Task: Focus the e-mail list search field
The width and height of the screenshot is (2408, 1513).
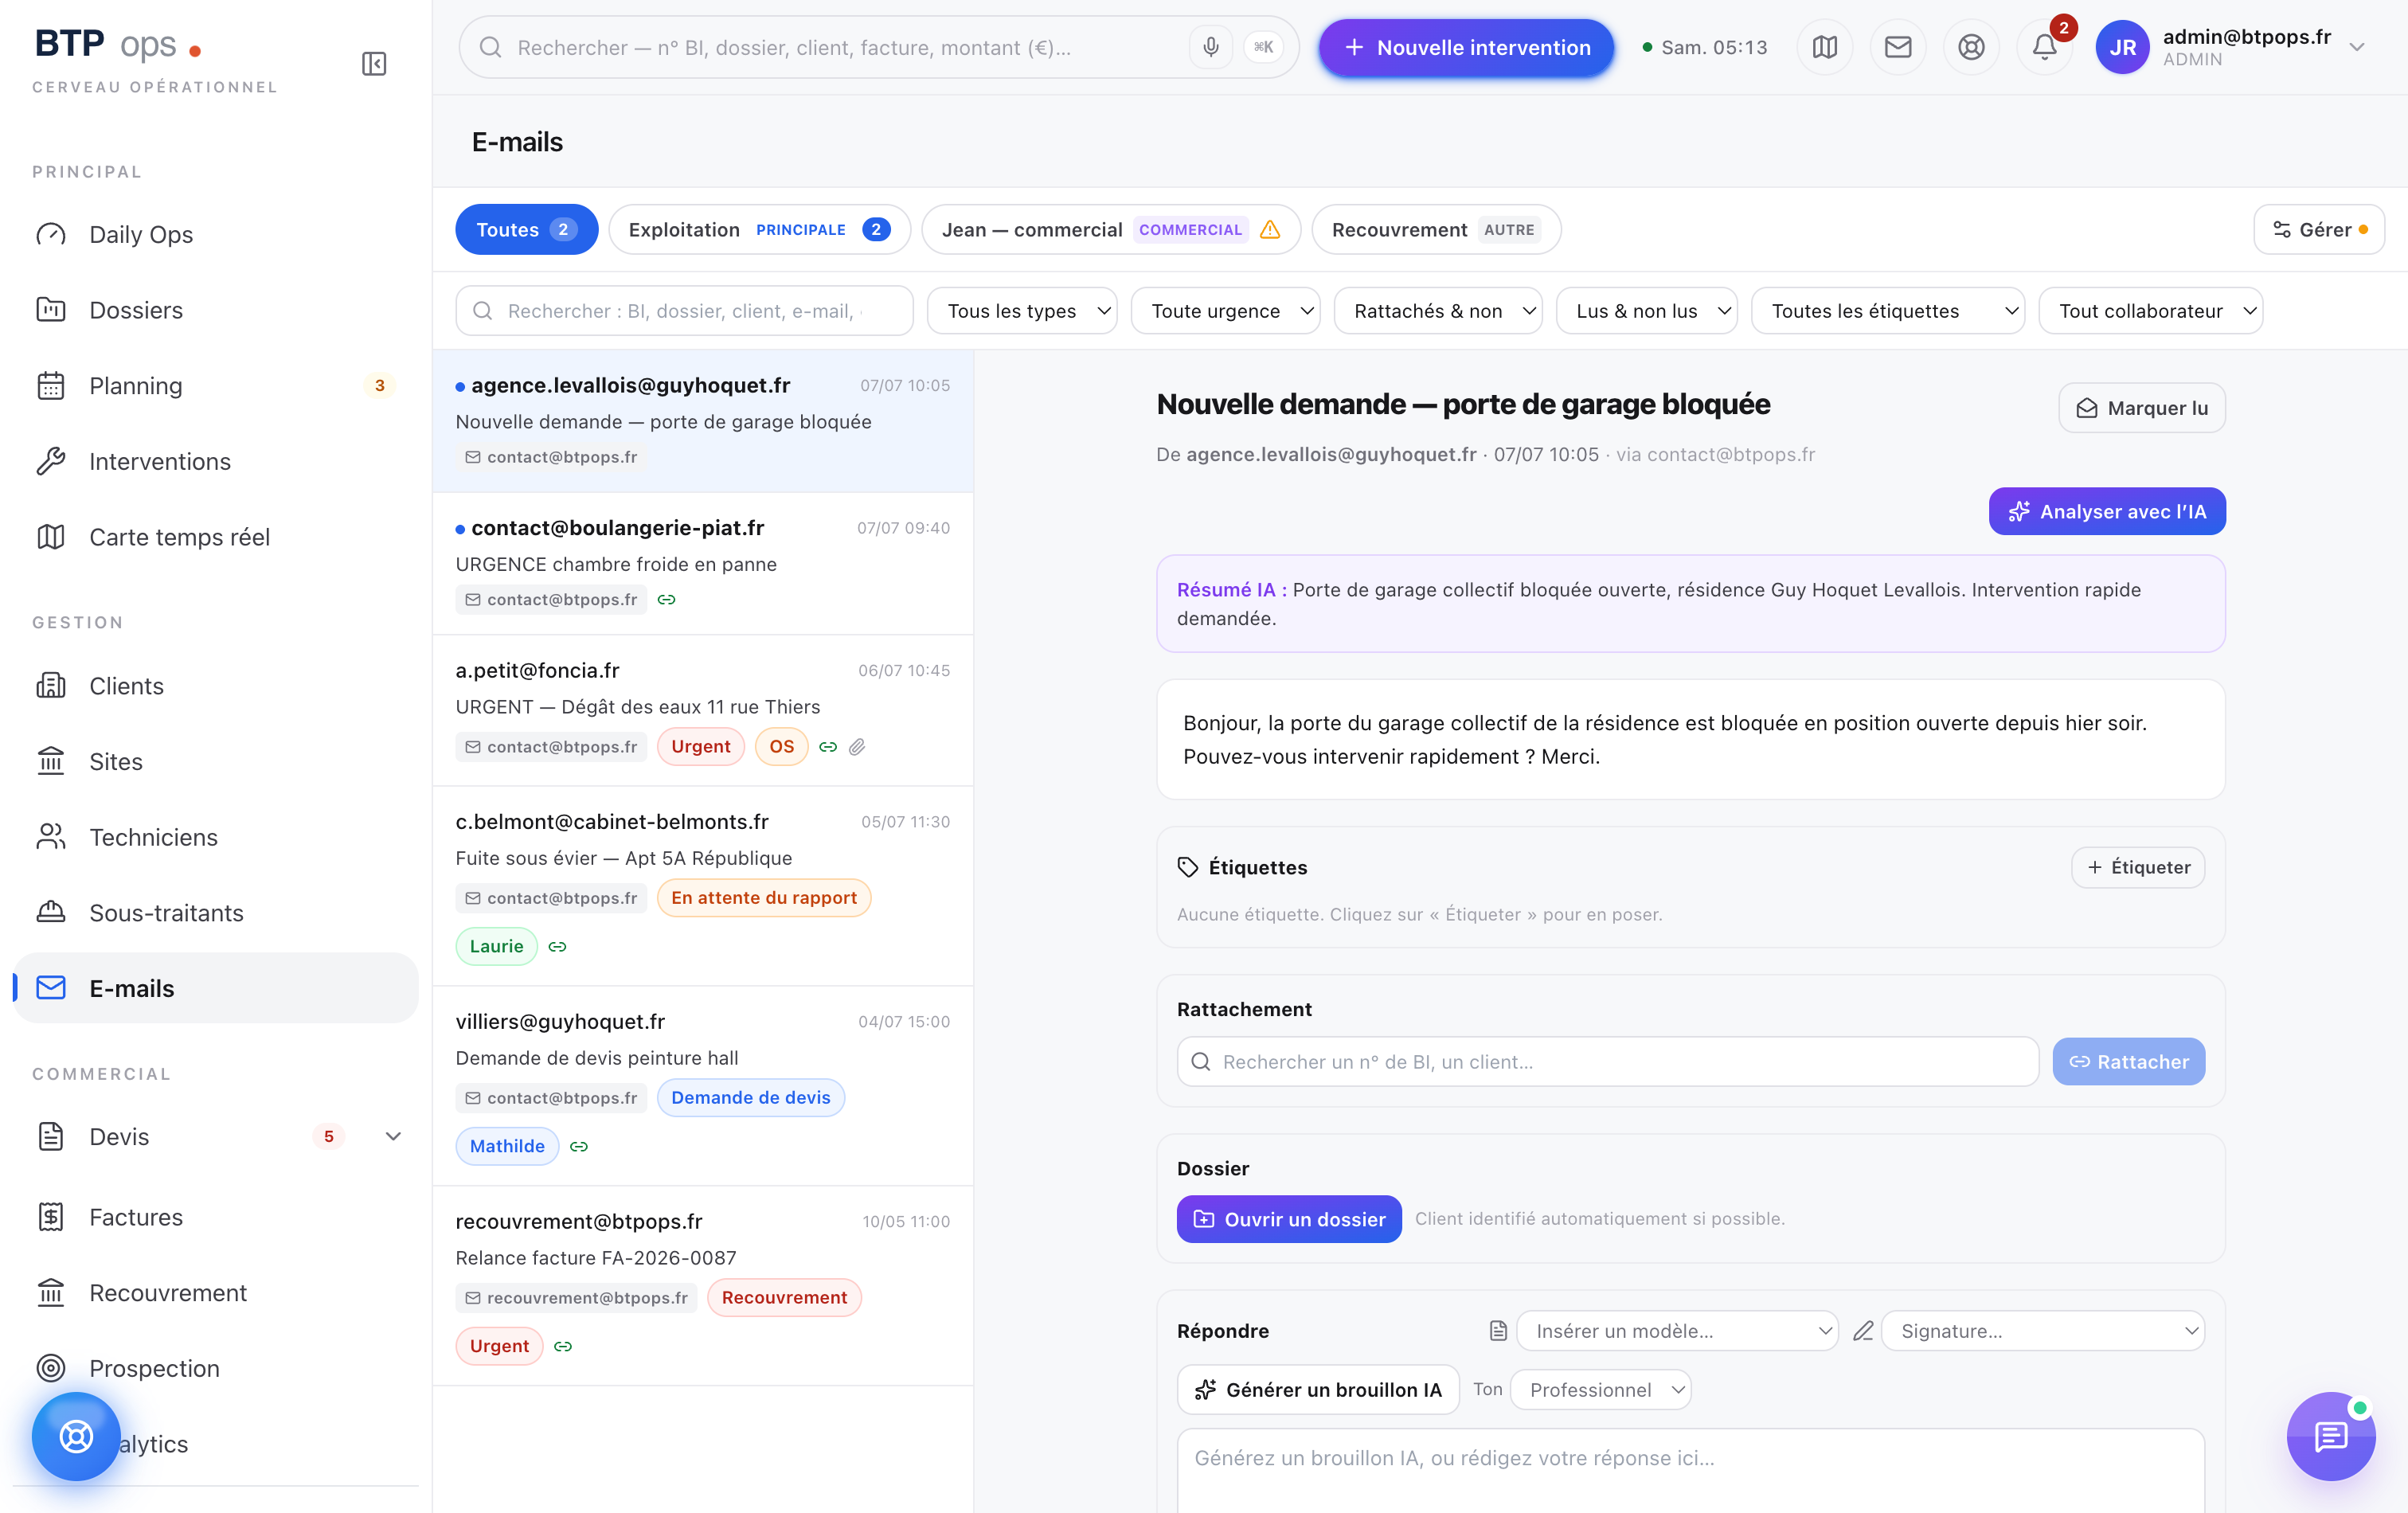Action: coord(684,311)
